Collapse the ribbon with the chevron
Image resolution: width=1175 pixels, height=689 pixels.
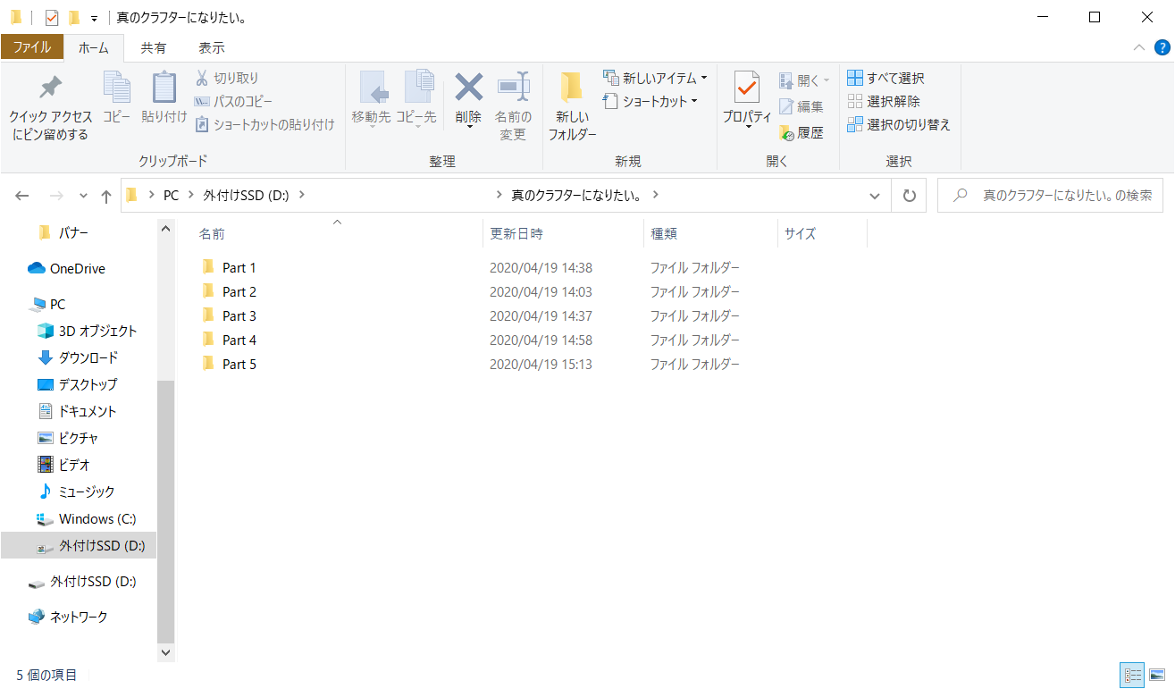pyautogui.click(x=1139, y=47)
